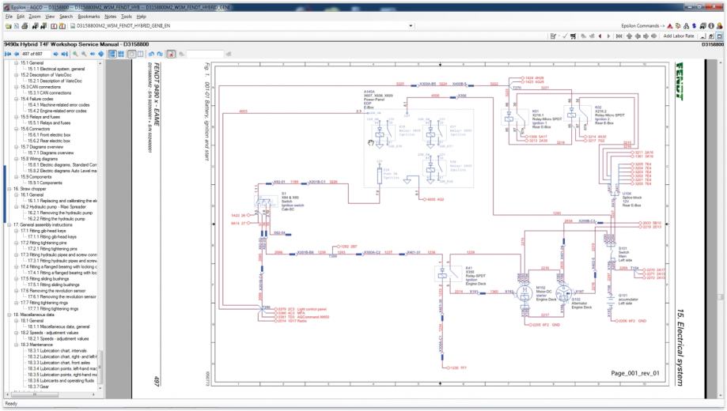Click the blue dollar sign icon

(693, 25)
